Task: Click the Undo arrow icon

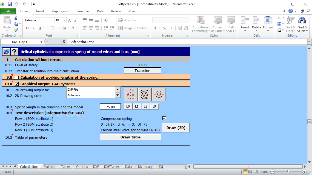Action: 16,4
